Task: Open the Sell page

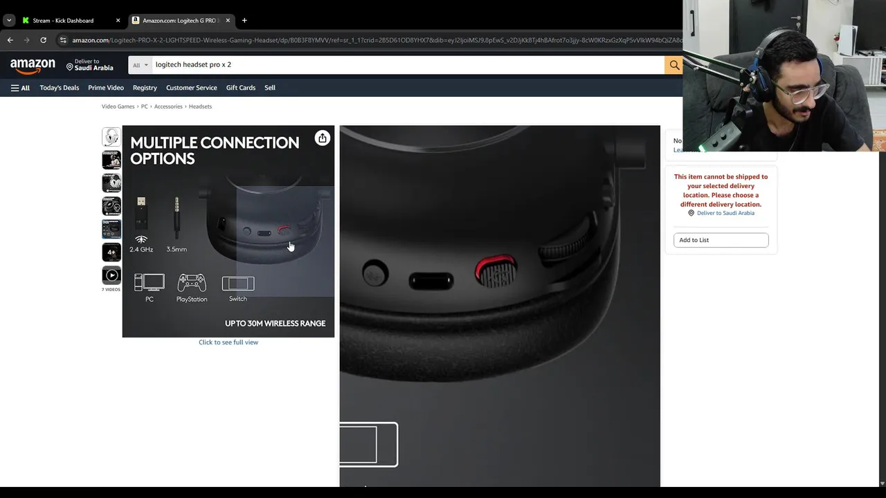Action: pyautogui.click(x=270, y=88)
